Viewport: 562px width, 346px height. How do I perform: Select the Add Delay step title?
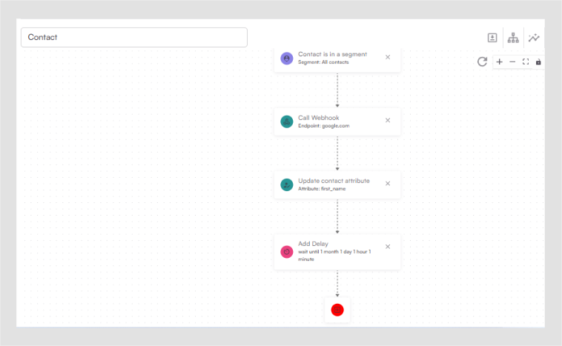click(313, 244)
